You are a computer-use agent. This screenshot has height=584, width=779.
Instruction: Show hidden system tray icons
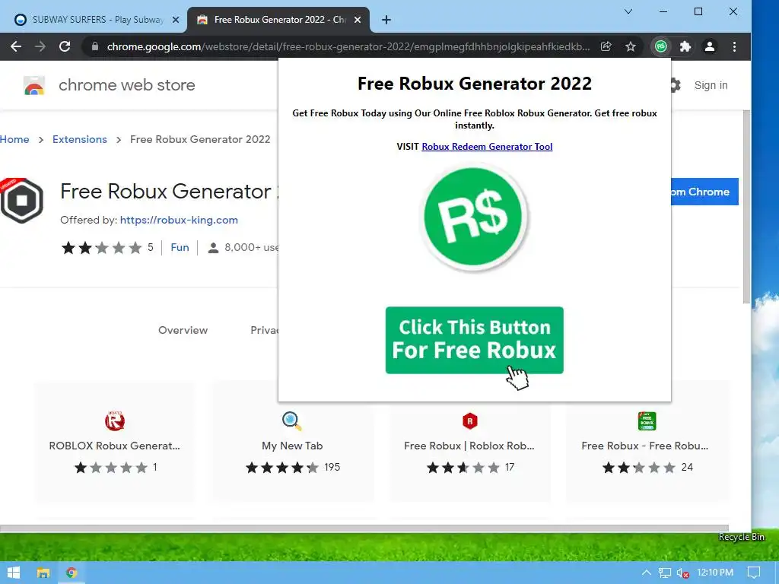coord(647,573)
